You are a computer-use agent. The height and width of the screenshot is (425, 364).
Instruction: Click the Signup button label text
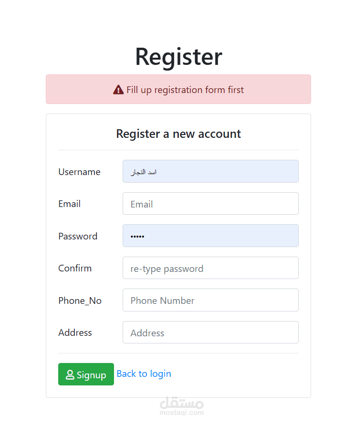[91, 375]
